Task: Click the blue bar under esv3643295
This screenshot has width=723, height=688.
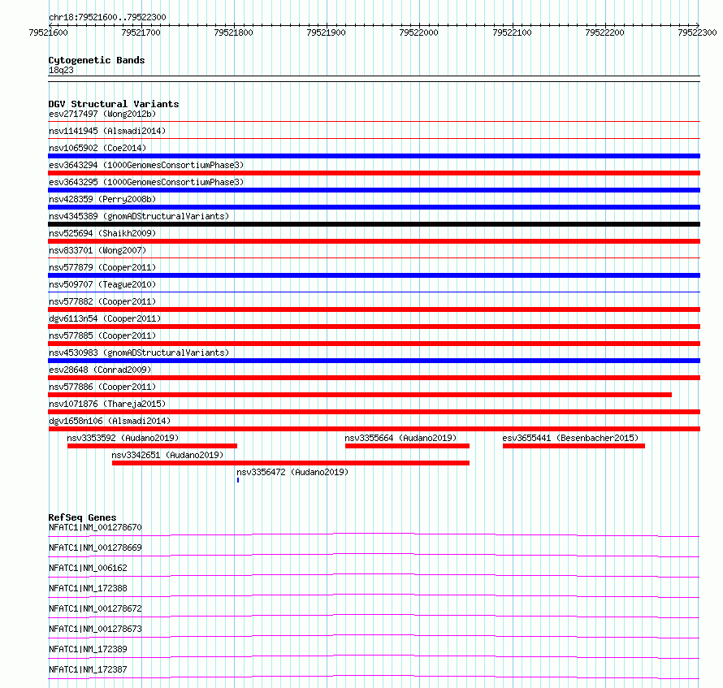Action: 374,190
